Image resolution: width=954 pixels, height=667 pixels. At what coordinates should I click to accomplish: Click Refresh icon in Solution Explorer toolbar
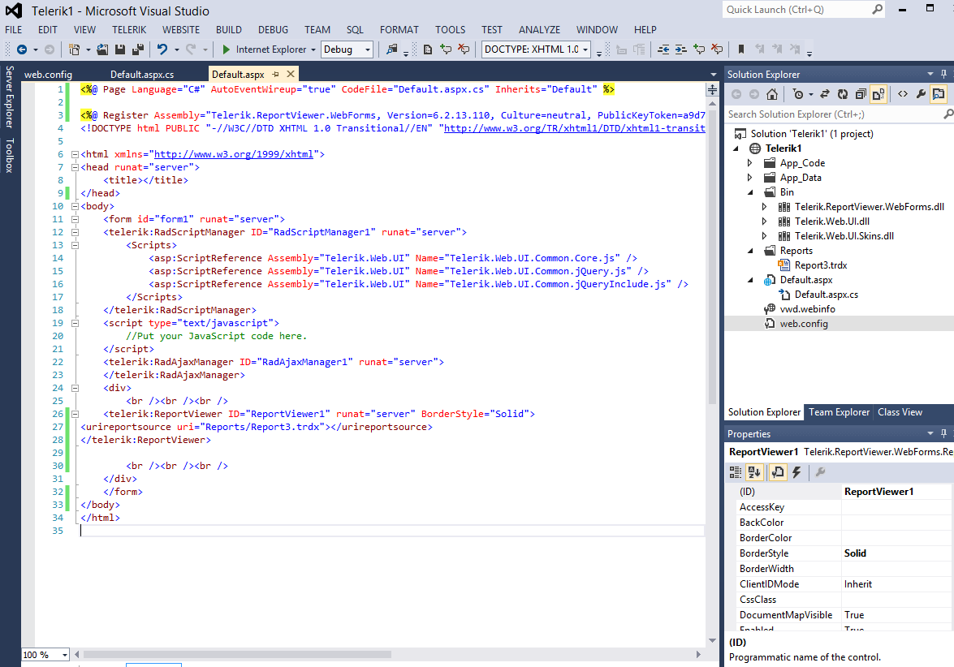coord(842,94)
